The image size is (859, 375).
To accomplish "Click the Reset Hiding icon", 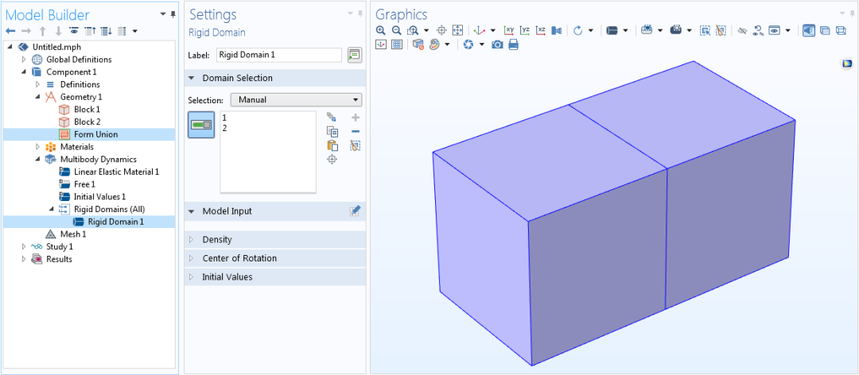I will tap(758, 31).
